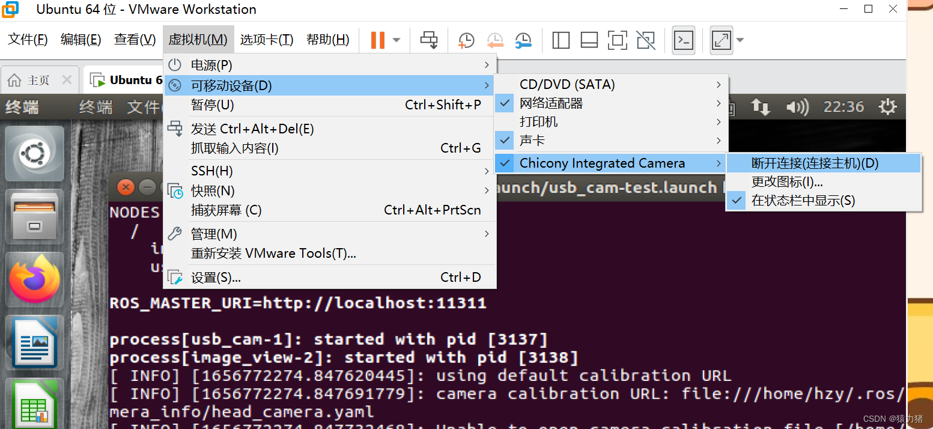The width and height of the screenshot is (933, 429).
Task: Expand the CD/DVD (SATA) device submenu
Action: point(611,85)
